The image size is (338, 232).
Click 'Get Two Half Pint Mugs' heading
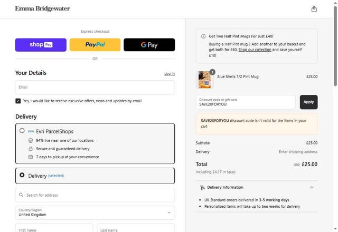(x=241, y=36)
